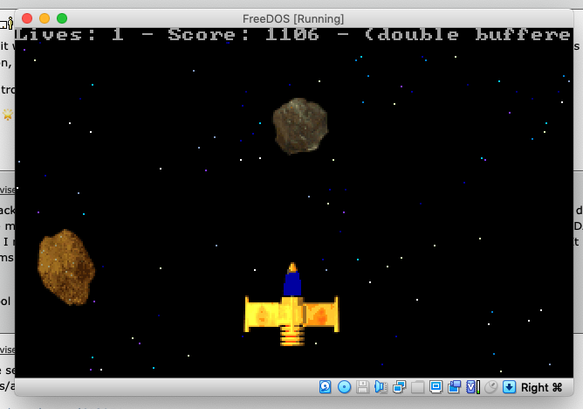The height and width of the screenshot is (409, 583).
Task: Click the greyed-out USB devices icon
Action: coord(417,387)
